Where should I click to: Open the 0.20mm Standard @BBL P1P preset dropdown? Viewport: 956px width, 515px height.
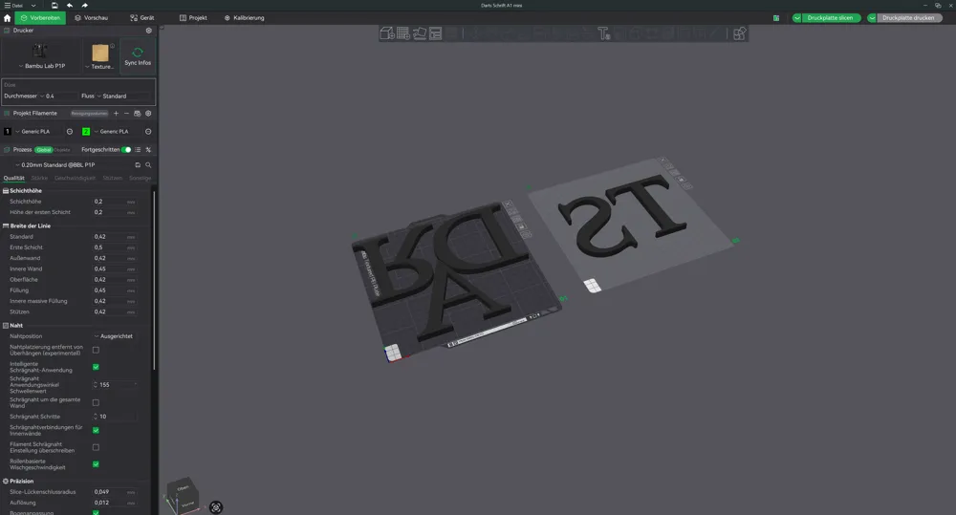(x=72, y=165)
